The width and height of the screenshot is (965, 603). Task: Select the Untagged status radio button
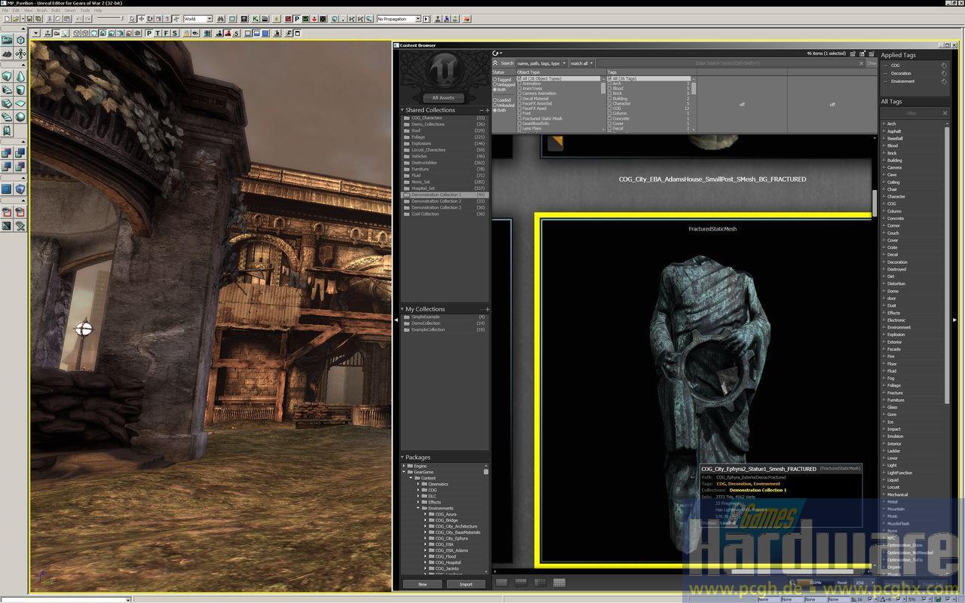tap(495, 84)
